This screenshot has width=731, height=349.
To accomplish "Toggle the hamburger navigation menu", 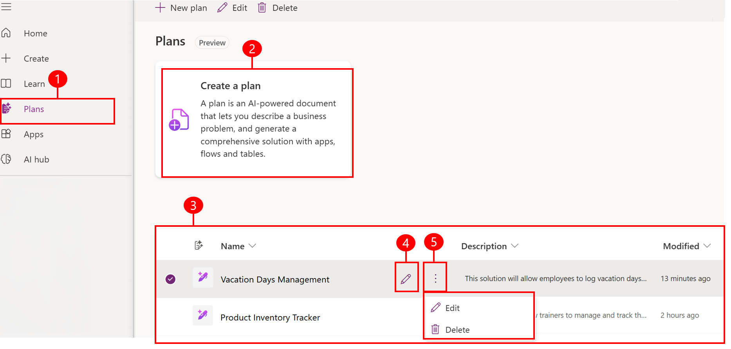I will point(6,7).
